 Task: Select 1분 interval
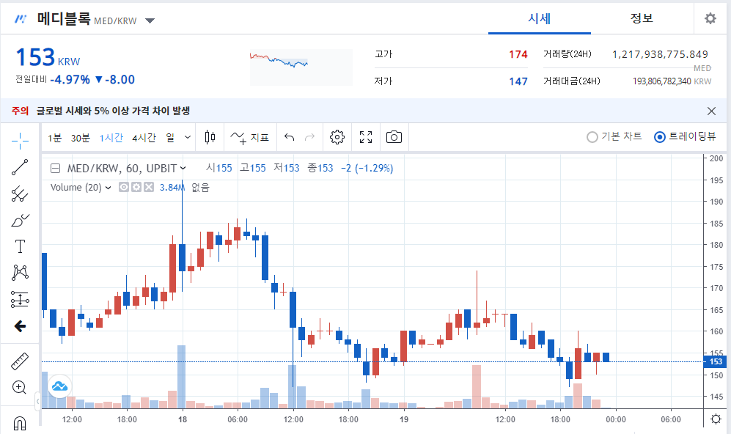click(54, 138)
